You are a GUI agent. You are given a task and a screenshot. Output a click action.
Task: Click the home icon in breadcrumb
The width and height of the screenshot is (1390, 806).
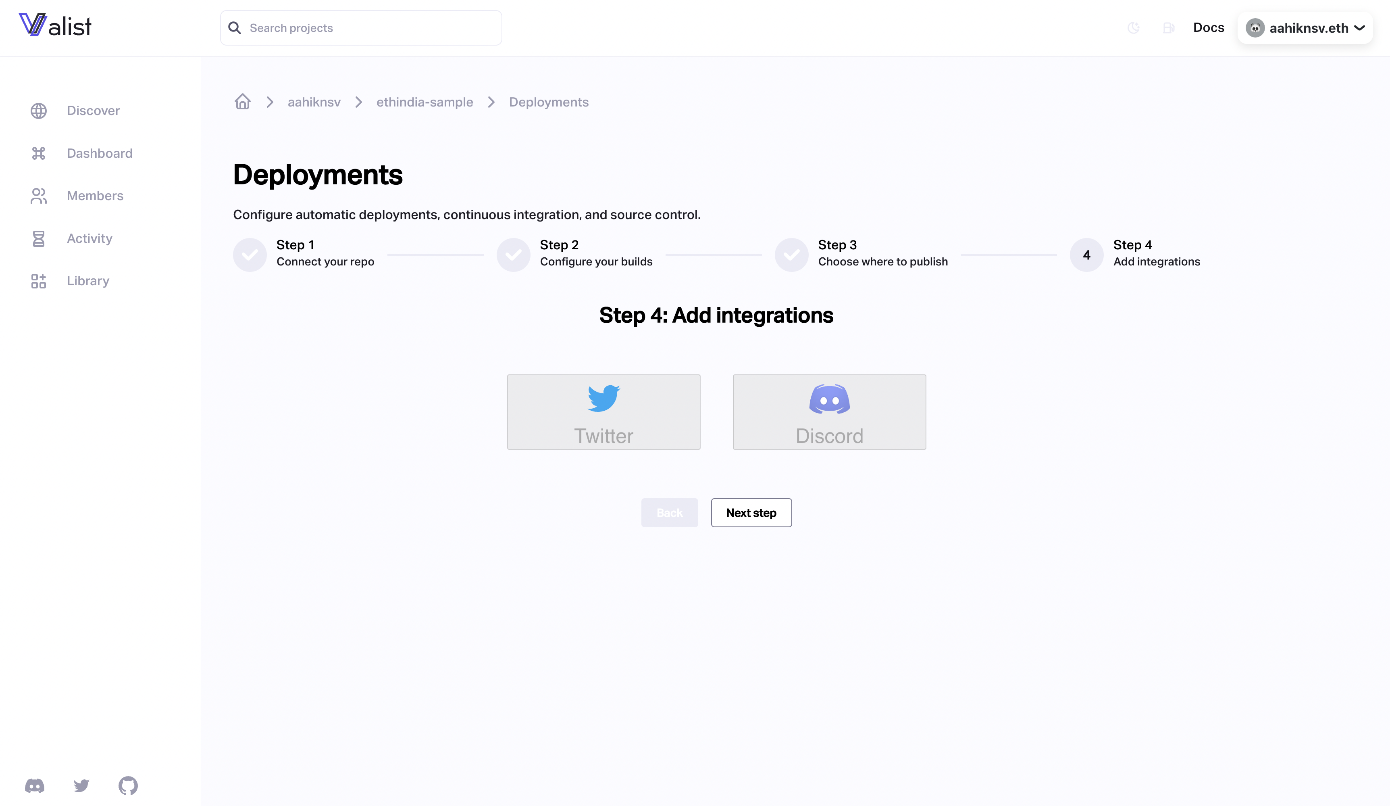click(242, 102)
